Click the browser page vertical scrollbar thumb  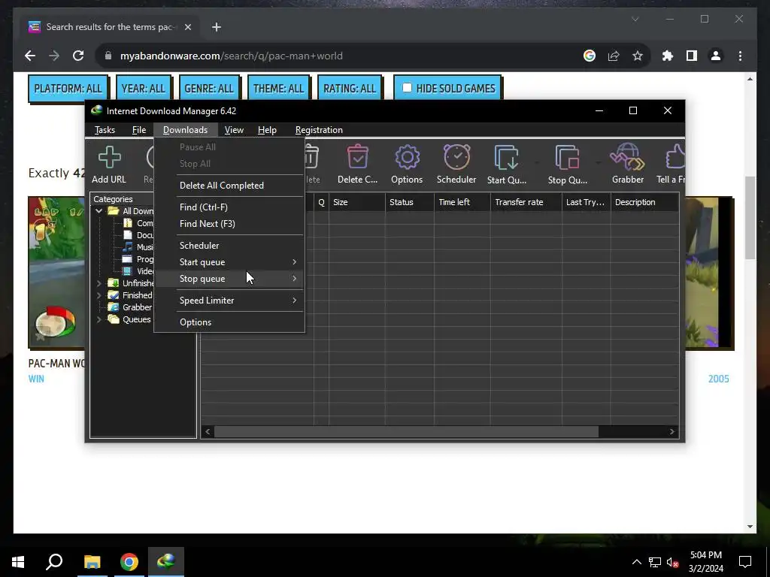(750, 217)
